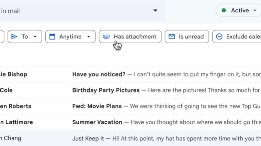
Task: Click the paperclip icon in Has attachment chip
Action: pyautogui.click(x=106, y=37)
